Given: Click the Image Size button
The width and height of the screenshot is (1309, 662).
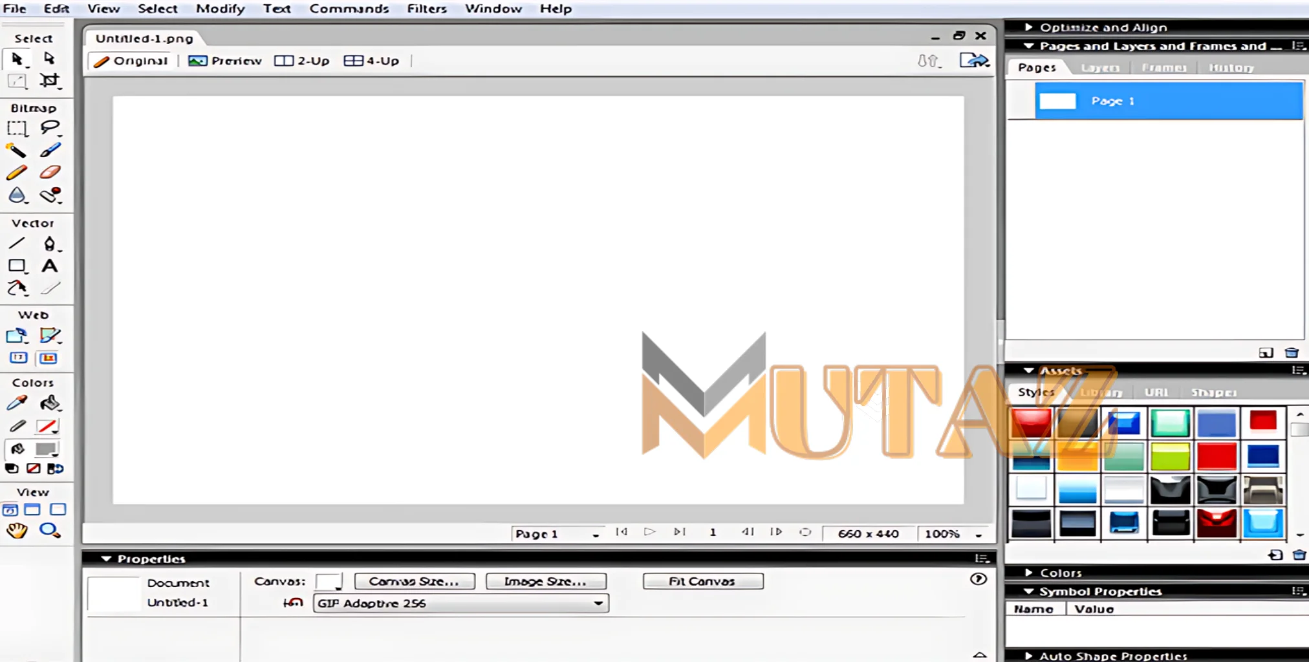Looking at the screenshot, I should click(546, 581).
